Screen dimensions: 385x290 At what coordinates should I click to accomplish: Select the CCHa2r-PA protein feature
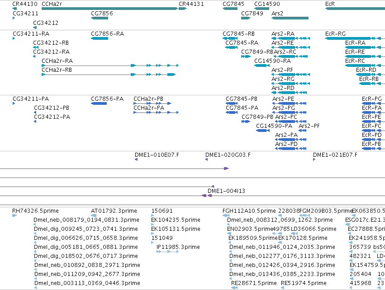156,112
